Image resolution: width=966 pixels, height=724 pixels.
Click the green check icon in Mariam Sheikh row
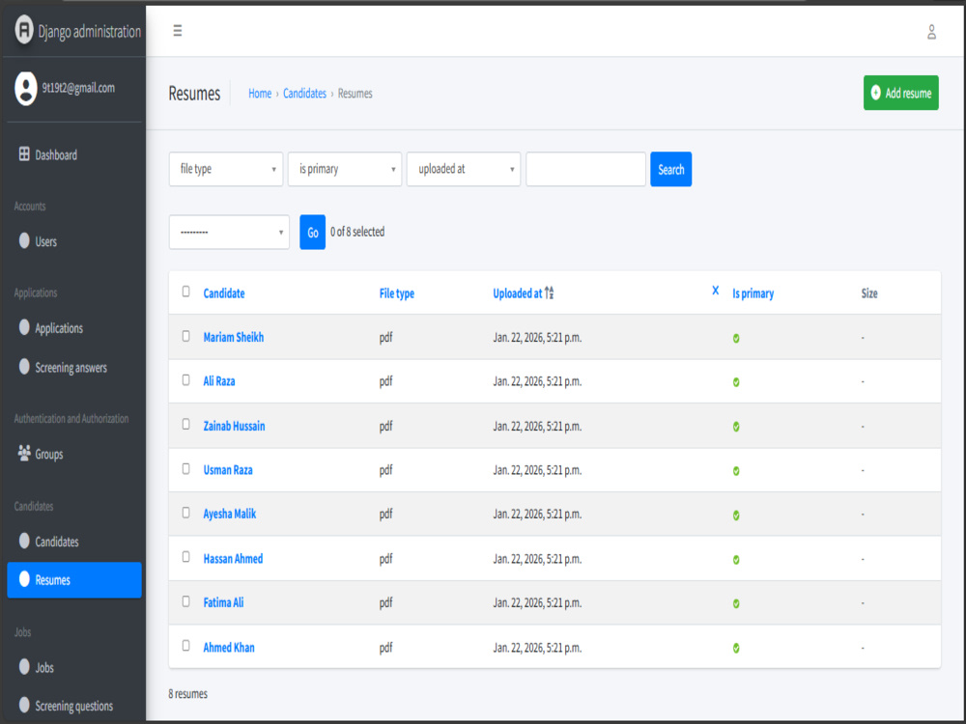(736, 339)
